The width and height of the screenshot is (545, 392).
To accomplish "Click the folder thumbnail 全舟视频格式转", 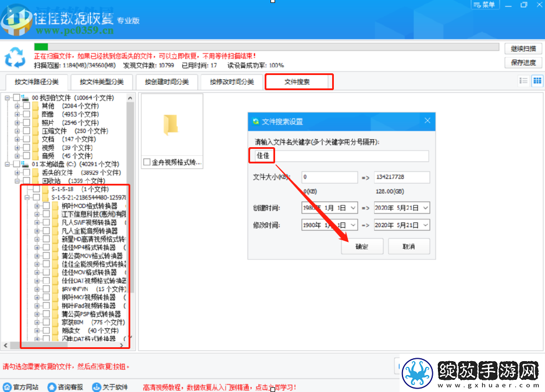I will coord(170,125).
